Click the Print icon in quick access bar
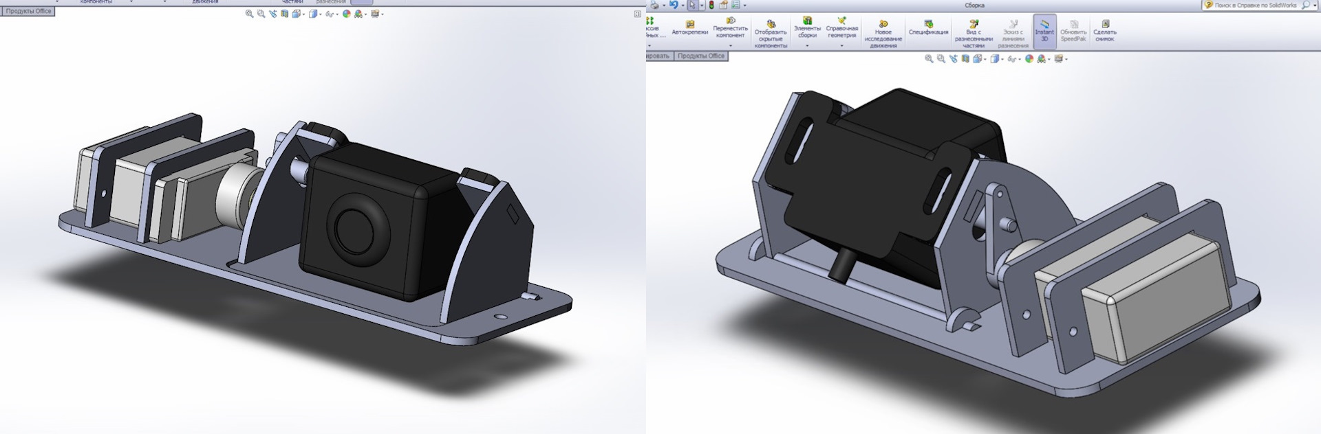The width and height of the screenshot is (1321, 434). click(654, 5)
